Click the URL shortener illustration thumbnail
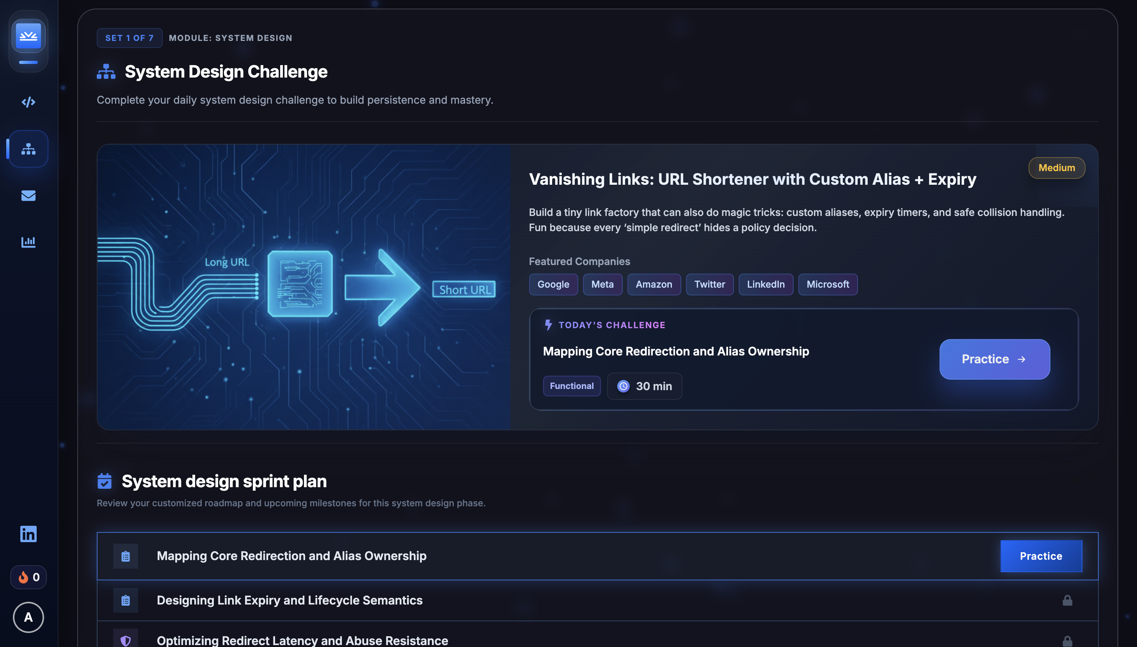1137x647 pixels. tap(304, 287)
